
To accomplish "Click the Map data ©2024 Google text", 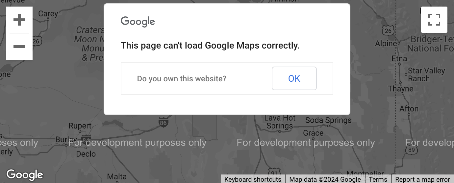I will click(x=325, y=179).
